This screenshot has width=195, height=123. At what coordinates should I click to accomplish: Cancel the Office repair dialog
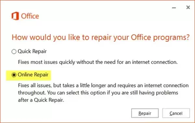coord(176,113)
